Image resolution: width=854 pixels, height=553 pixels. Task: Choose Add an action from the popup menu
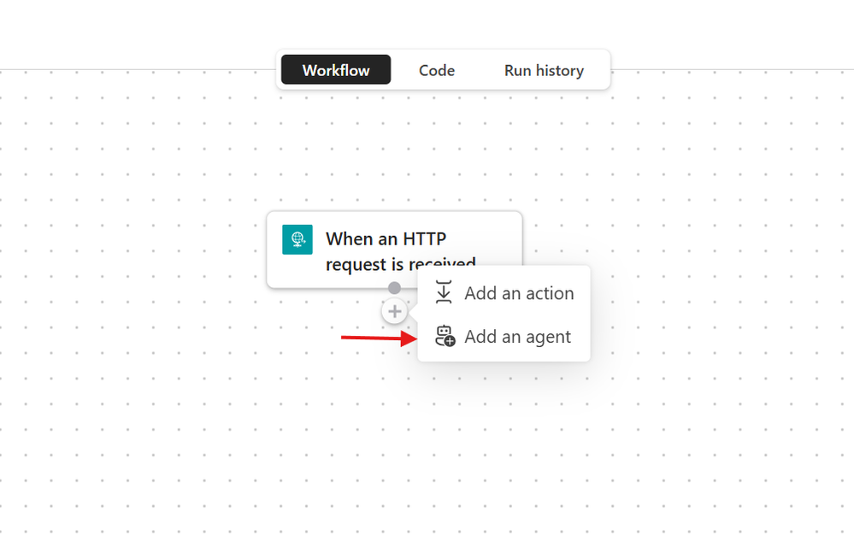(504, 293)
